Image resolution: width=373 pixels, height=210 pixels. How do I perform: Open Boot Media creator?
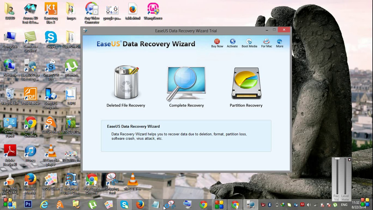coord(249,43)
